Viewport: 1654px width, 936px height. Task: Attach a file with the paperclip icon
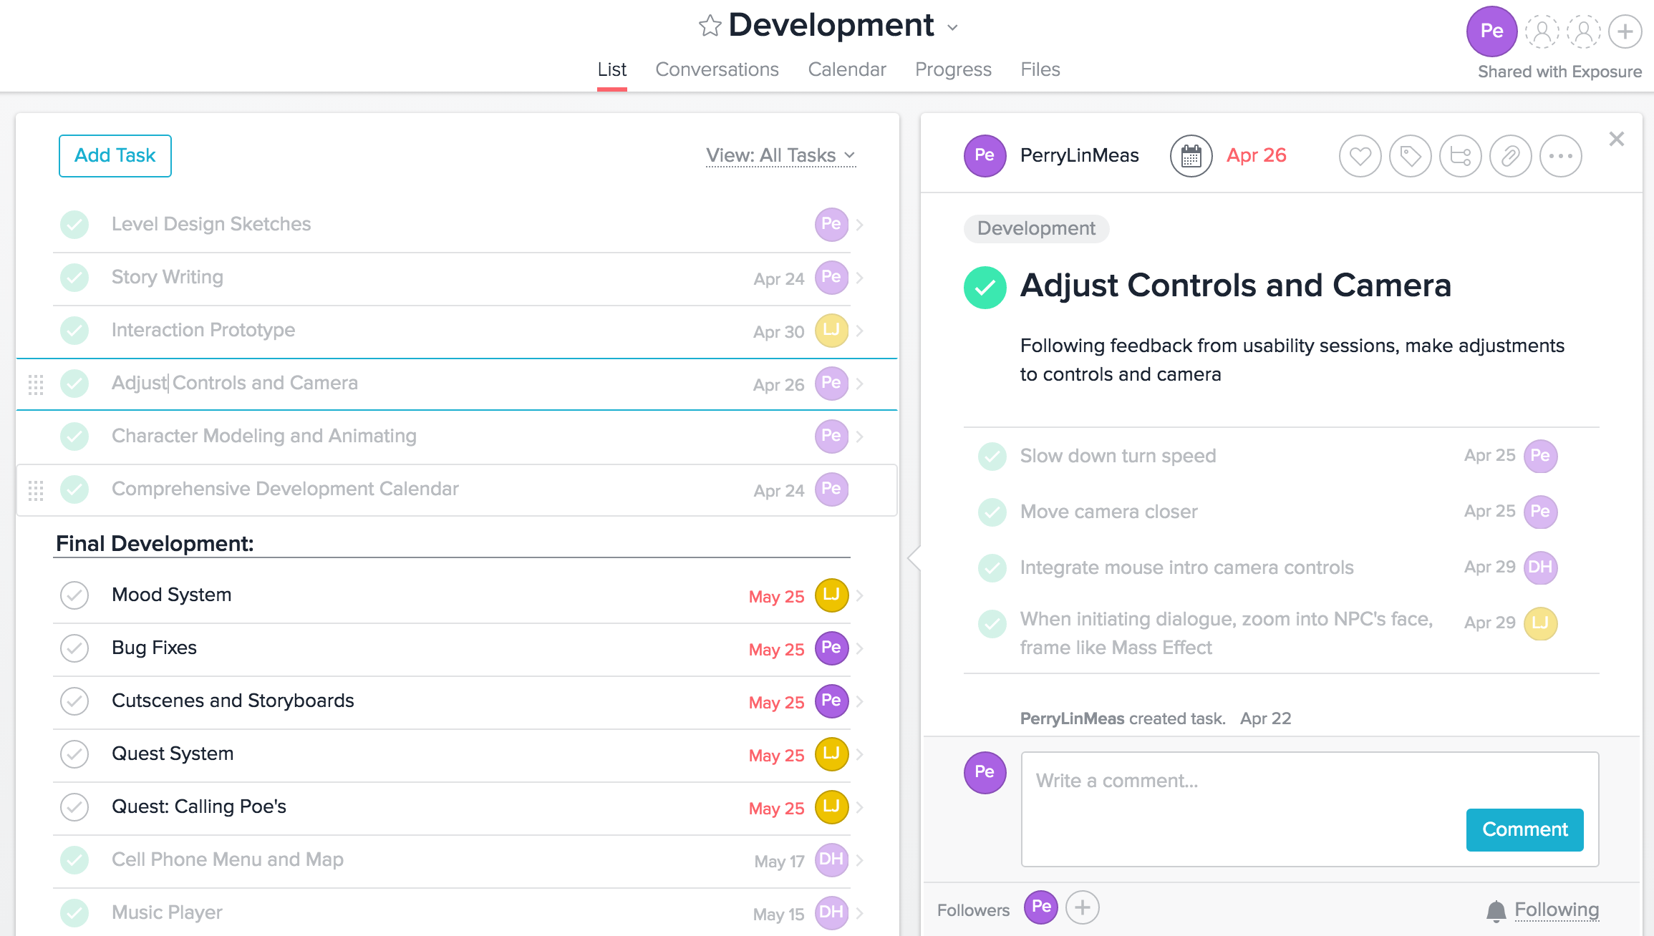click(x=1510, y=156)
